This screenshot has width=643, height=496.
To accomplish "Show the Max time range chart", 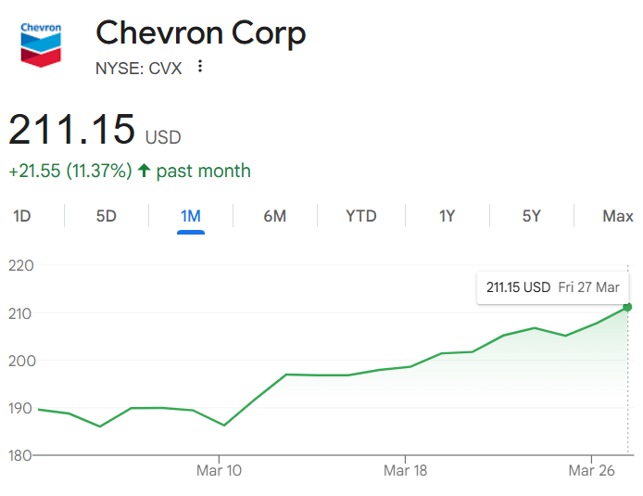I will 617,216.
